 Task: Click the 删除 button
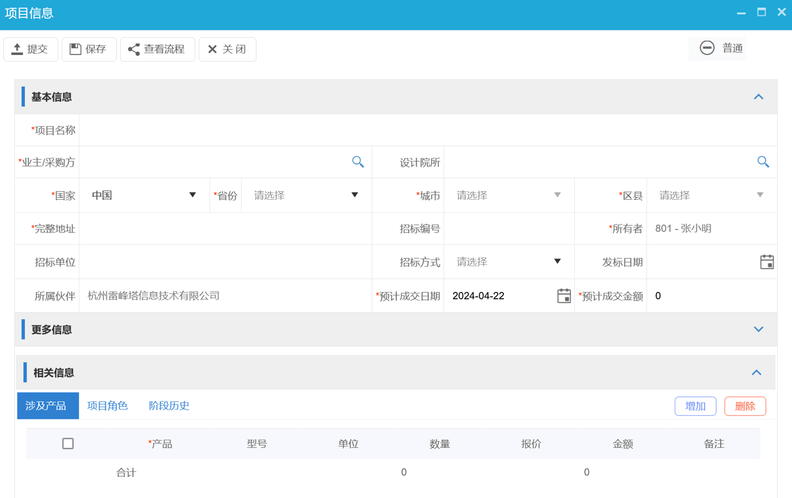744,406
